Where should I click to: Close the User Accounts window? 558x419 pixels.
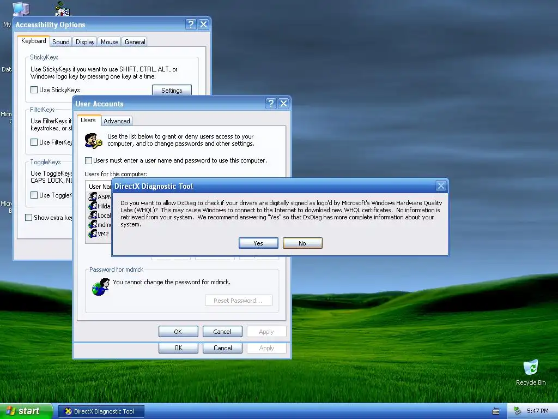point(283,103)
